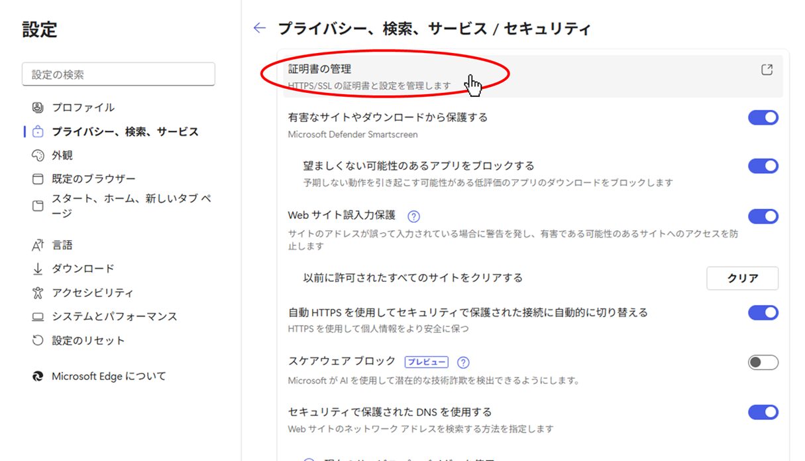The height and width of the screenshot is (461, 805).
Task: Select プライバシー、検索、サービス in the sidebar
Action: (x=123, y=131)
